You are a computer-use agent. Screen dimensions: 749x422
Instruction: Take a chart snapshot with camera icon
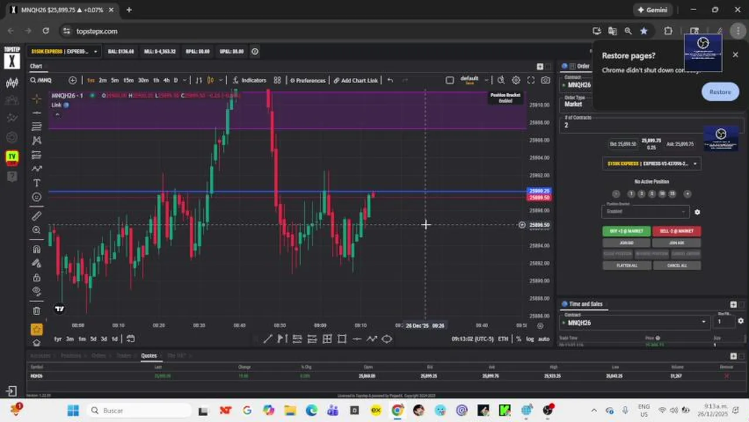546,80
